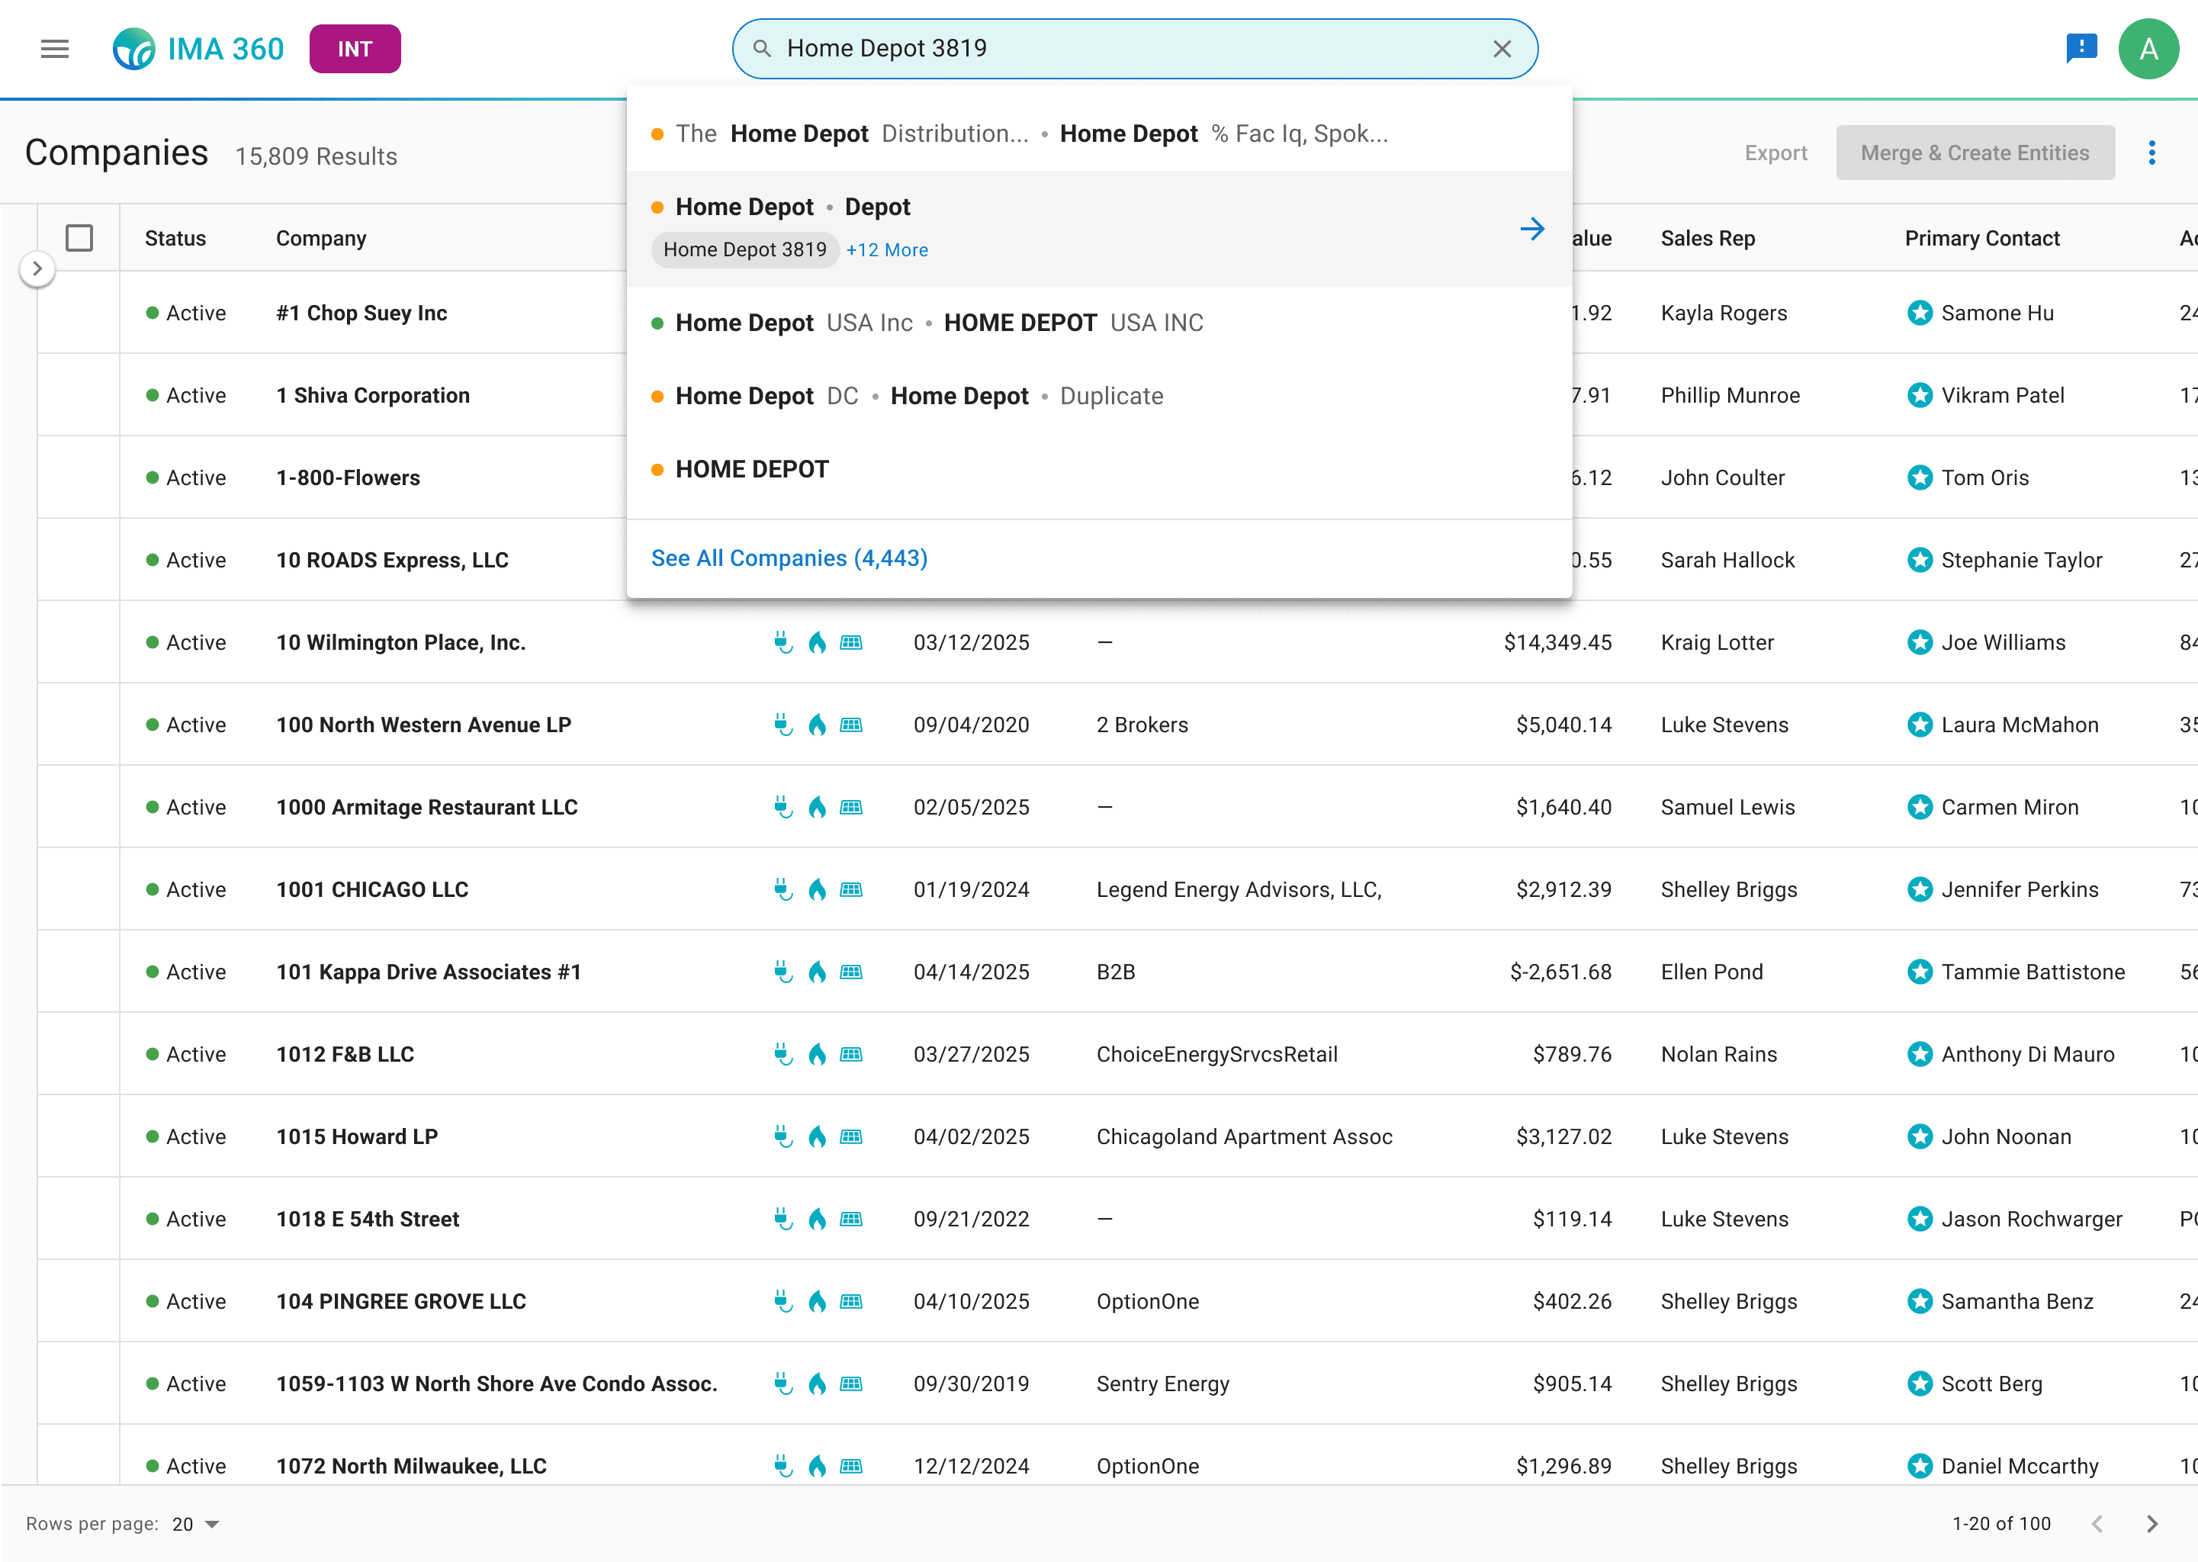Click the arrow on Home Depot result
The image size is (2198, 1562).
(x=1531, y=229)
